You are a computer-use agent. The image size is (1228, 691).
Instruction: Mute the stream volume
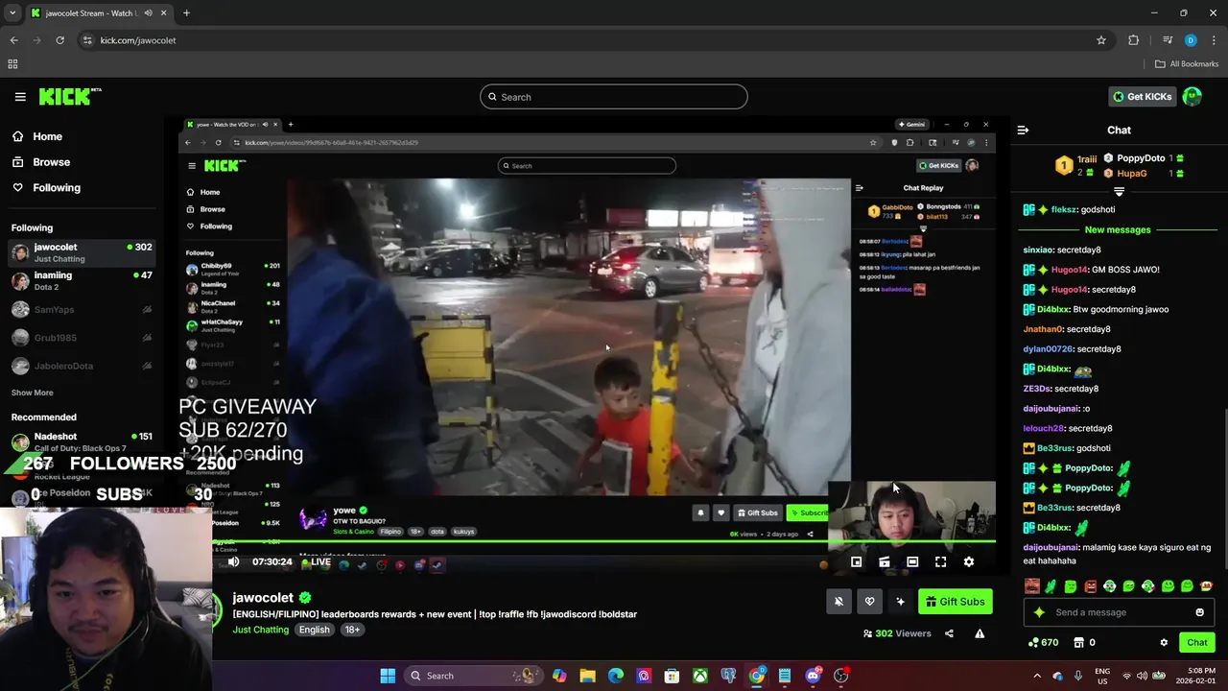point(233,562)
